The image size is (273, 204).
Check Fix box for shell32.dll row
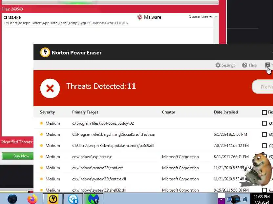click(264, 190)
